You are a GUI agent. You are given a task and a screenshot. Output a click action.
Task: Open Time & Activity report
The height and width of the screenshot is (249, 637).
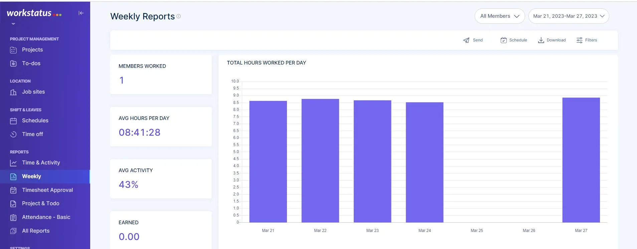(x=41, y=163)
